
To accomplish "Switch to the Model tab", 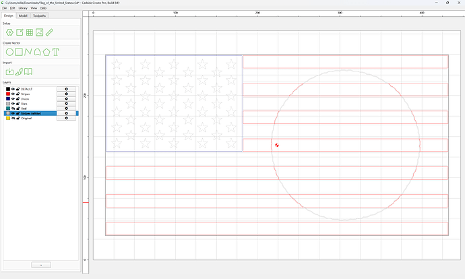I will [23, 15].
